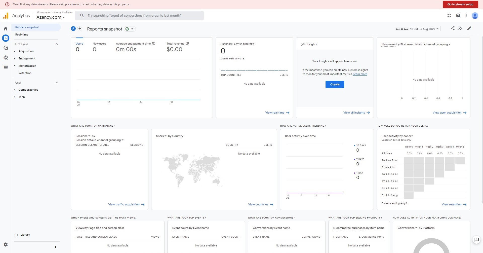Open Conversions by Platform metric dropdown
The image size is (483, 253).
407,228
